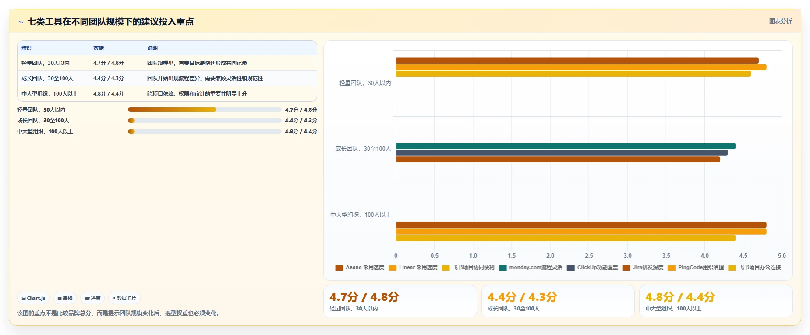The width and height of the screenshot is (810, 335).
Task: Click the 成长团队，30至100人 progress bar
Action: click(x=205, y=121)
